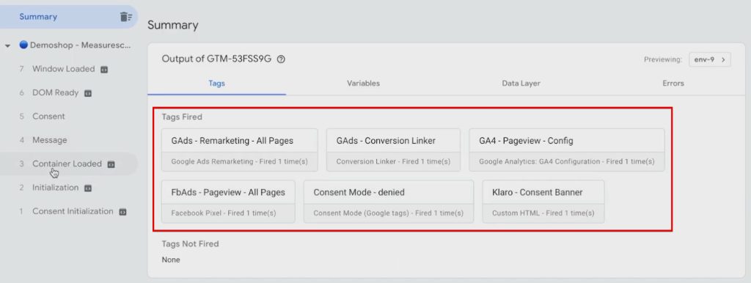Click the API icon next to Consent Initialization

pos(122,212)
